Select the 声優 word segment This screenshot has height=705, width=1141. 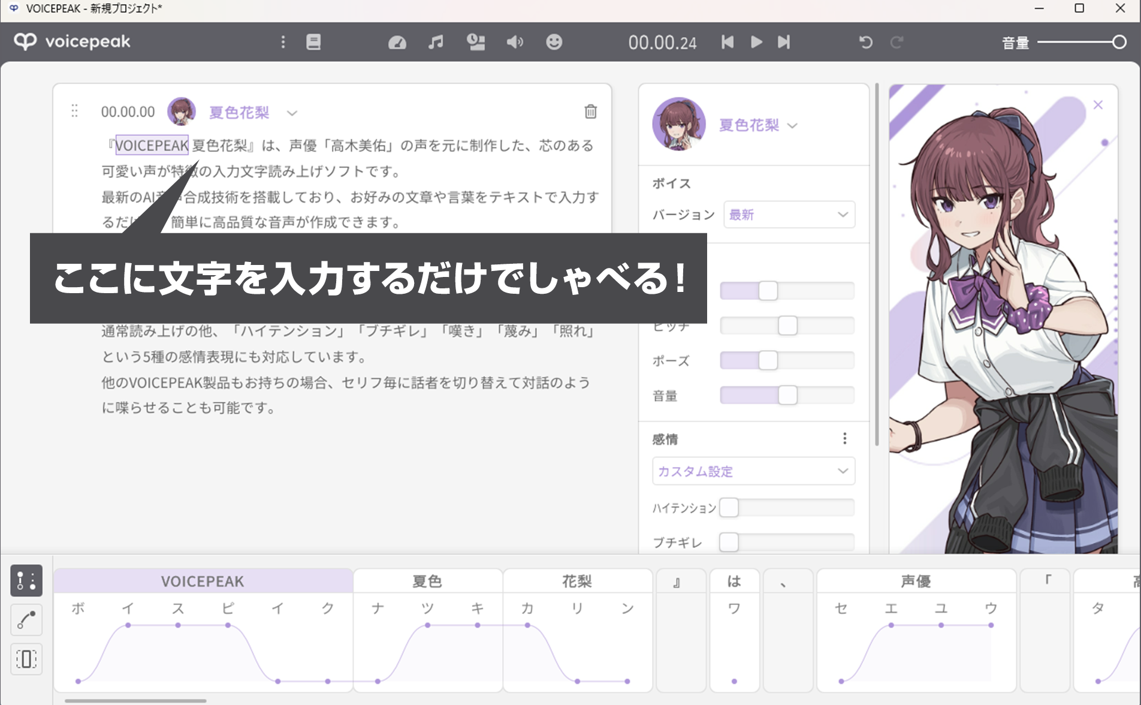pos(916,581)
